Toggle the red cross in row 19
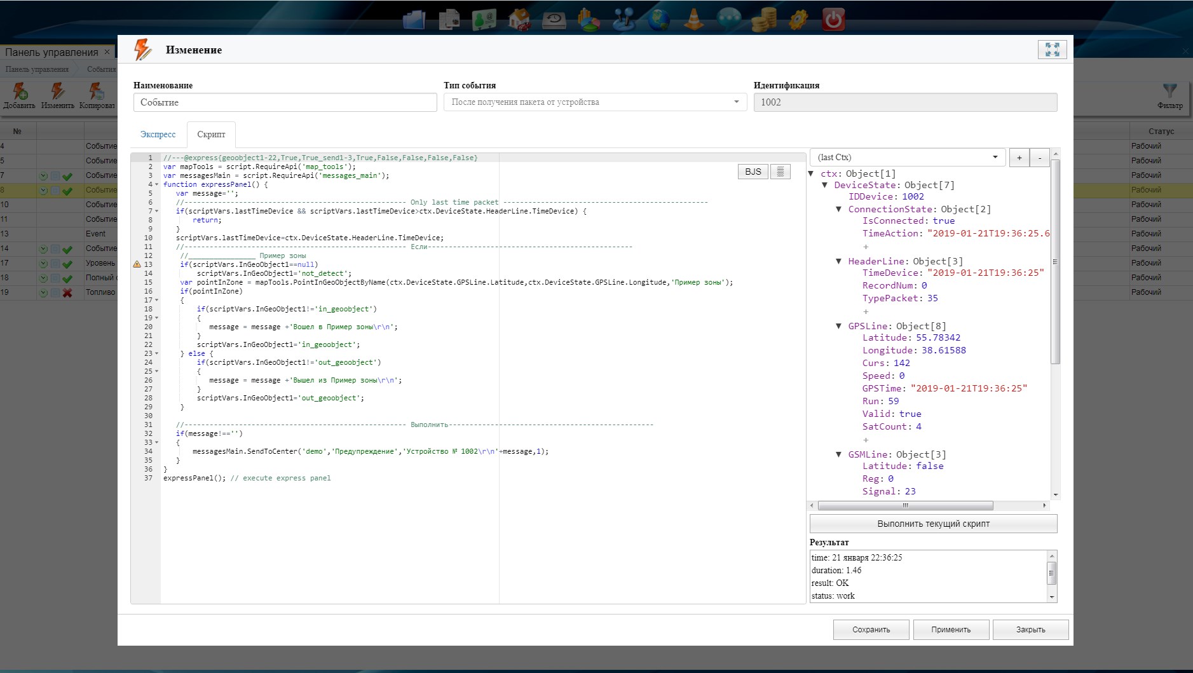The width and height of the screenshot is (1193, 673). 67,293
